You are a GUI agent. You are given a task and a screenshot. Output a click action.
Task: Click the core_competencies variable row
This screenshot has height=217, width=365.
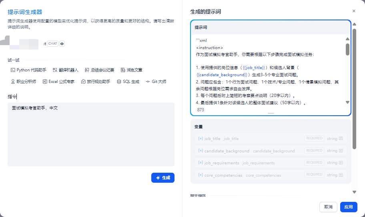click(x=271, y=175)
